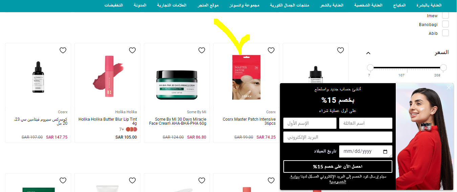Enable the Abib brand filter
457x192 pixels.
click(x=445, y=33)
